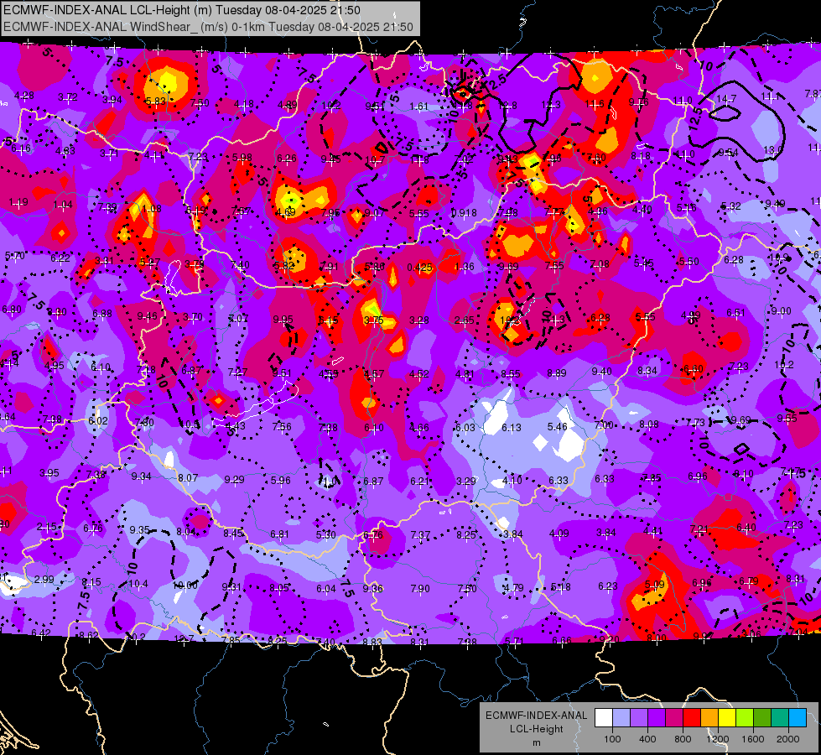Image resolution: width=821 pixels, height=755 pixels.
Task: Click the map value 0.425
Action: 420,268
